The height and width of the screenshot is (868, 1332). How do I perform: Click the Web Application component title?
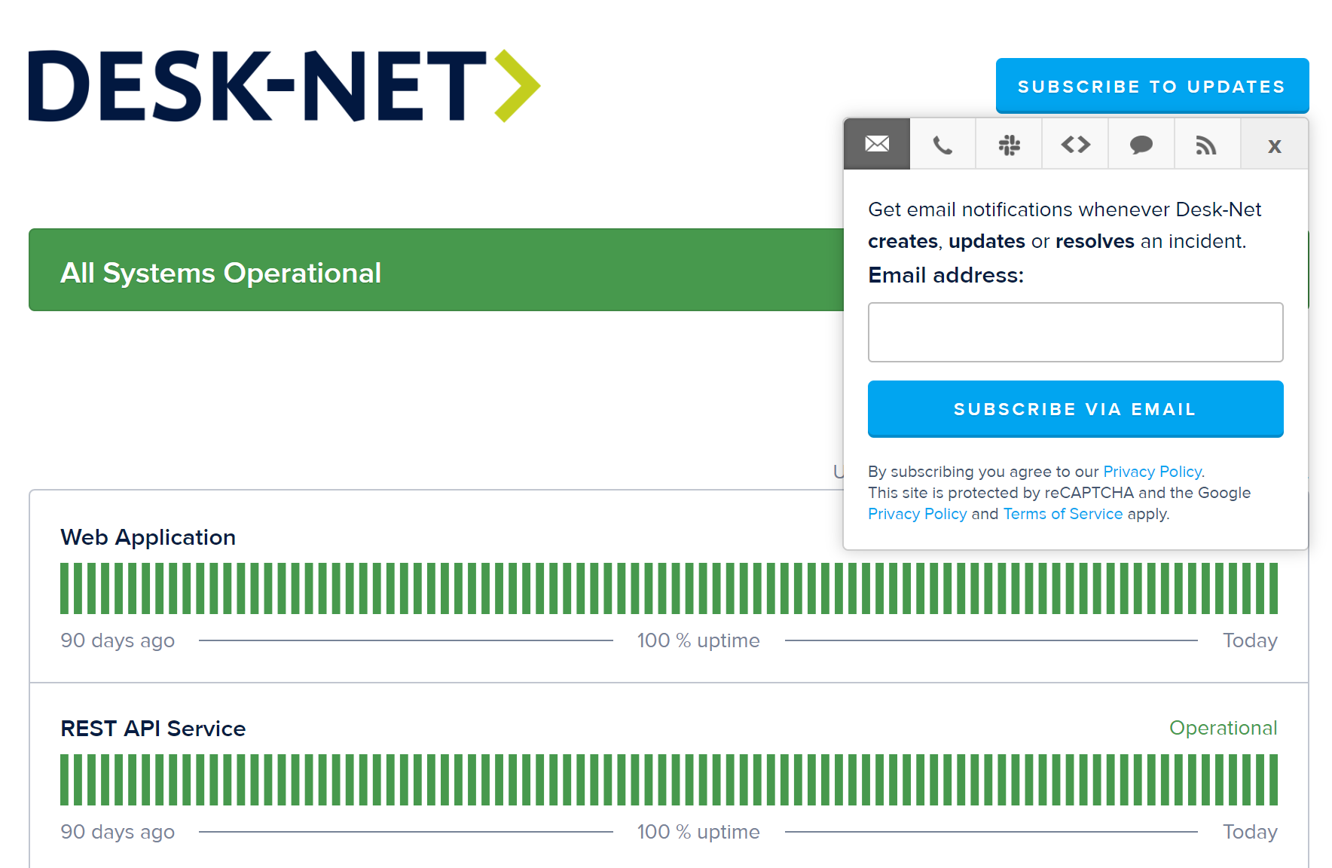coord(148,537)
